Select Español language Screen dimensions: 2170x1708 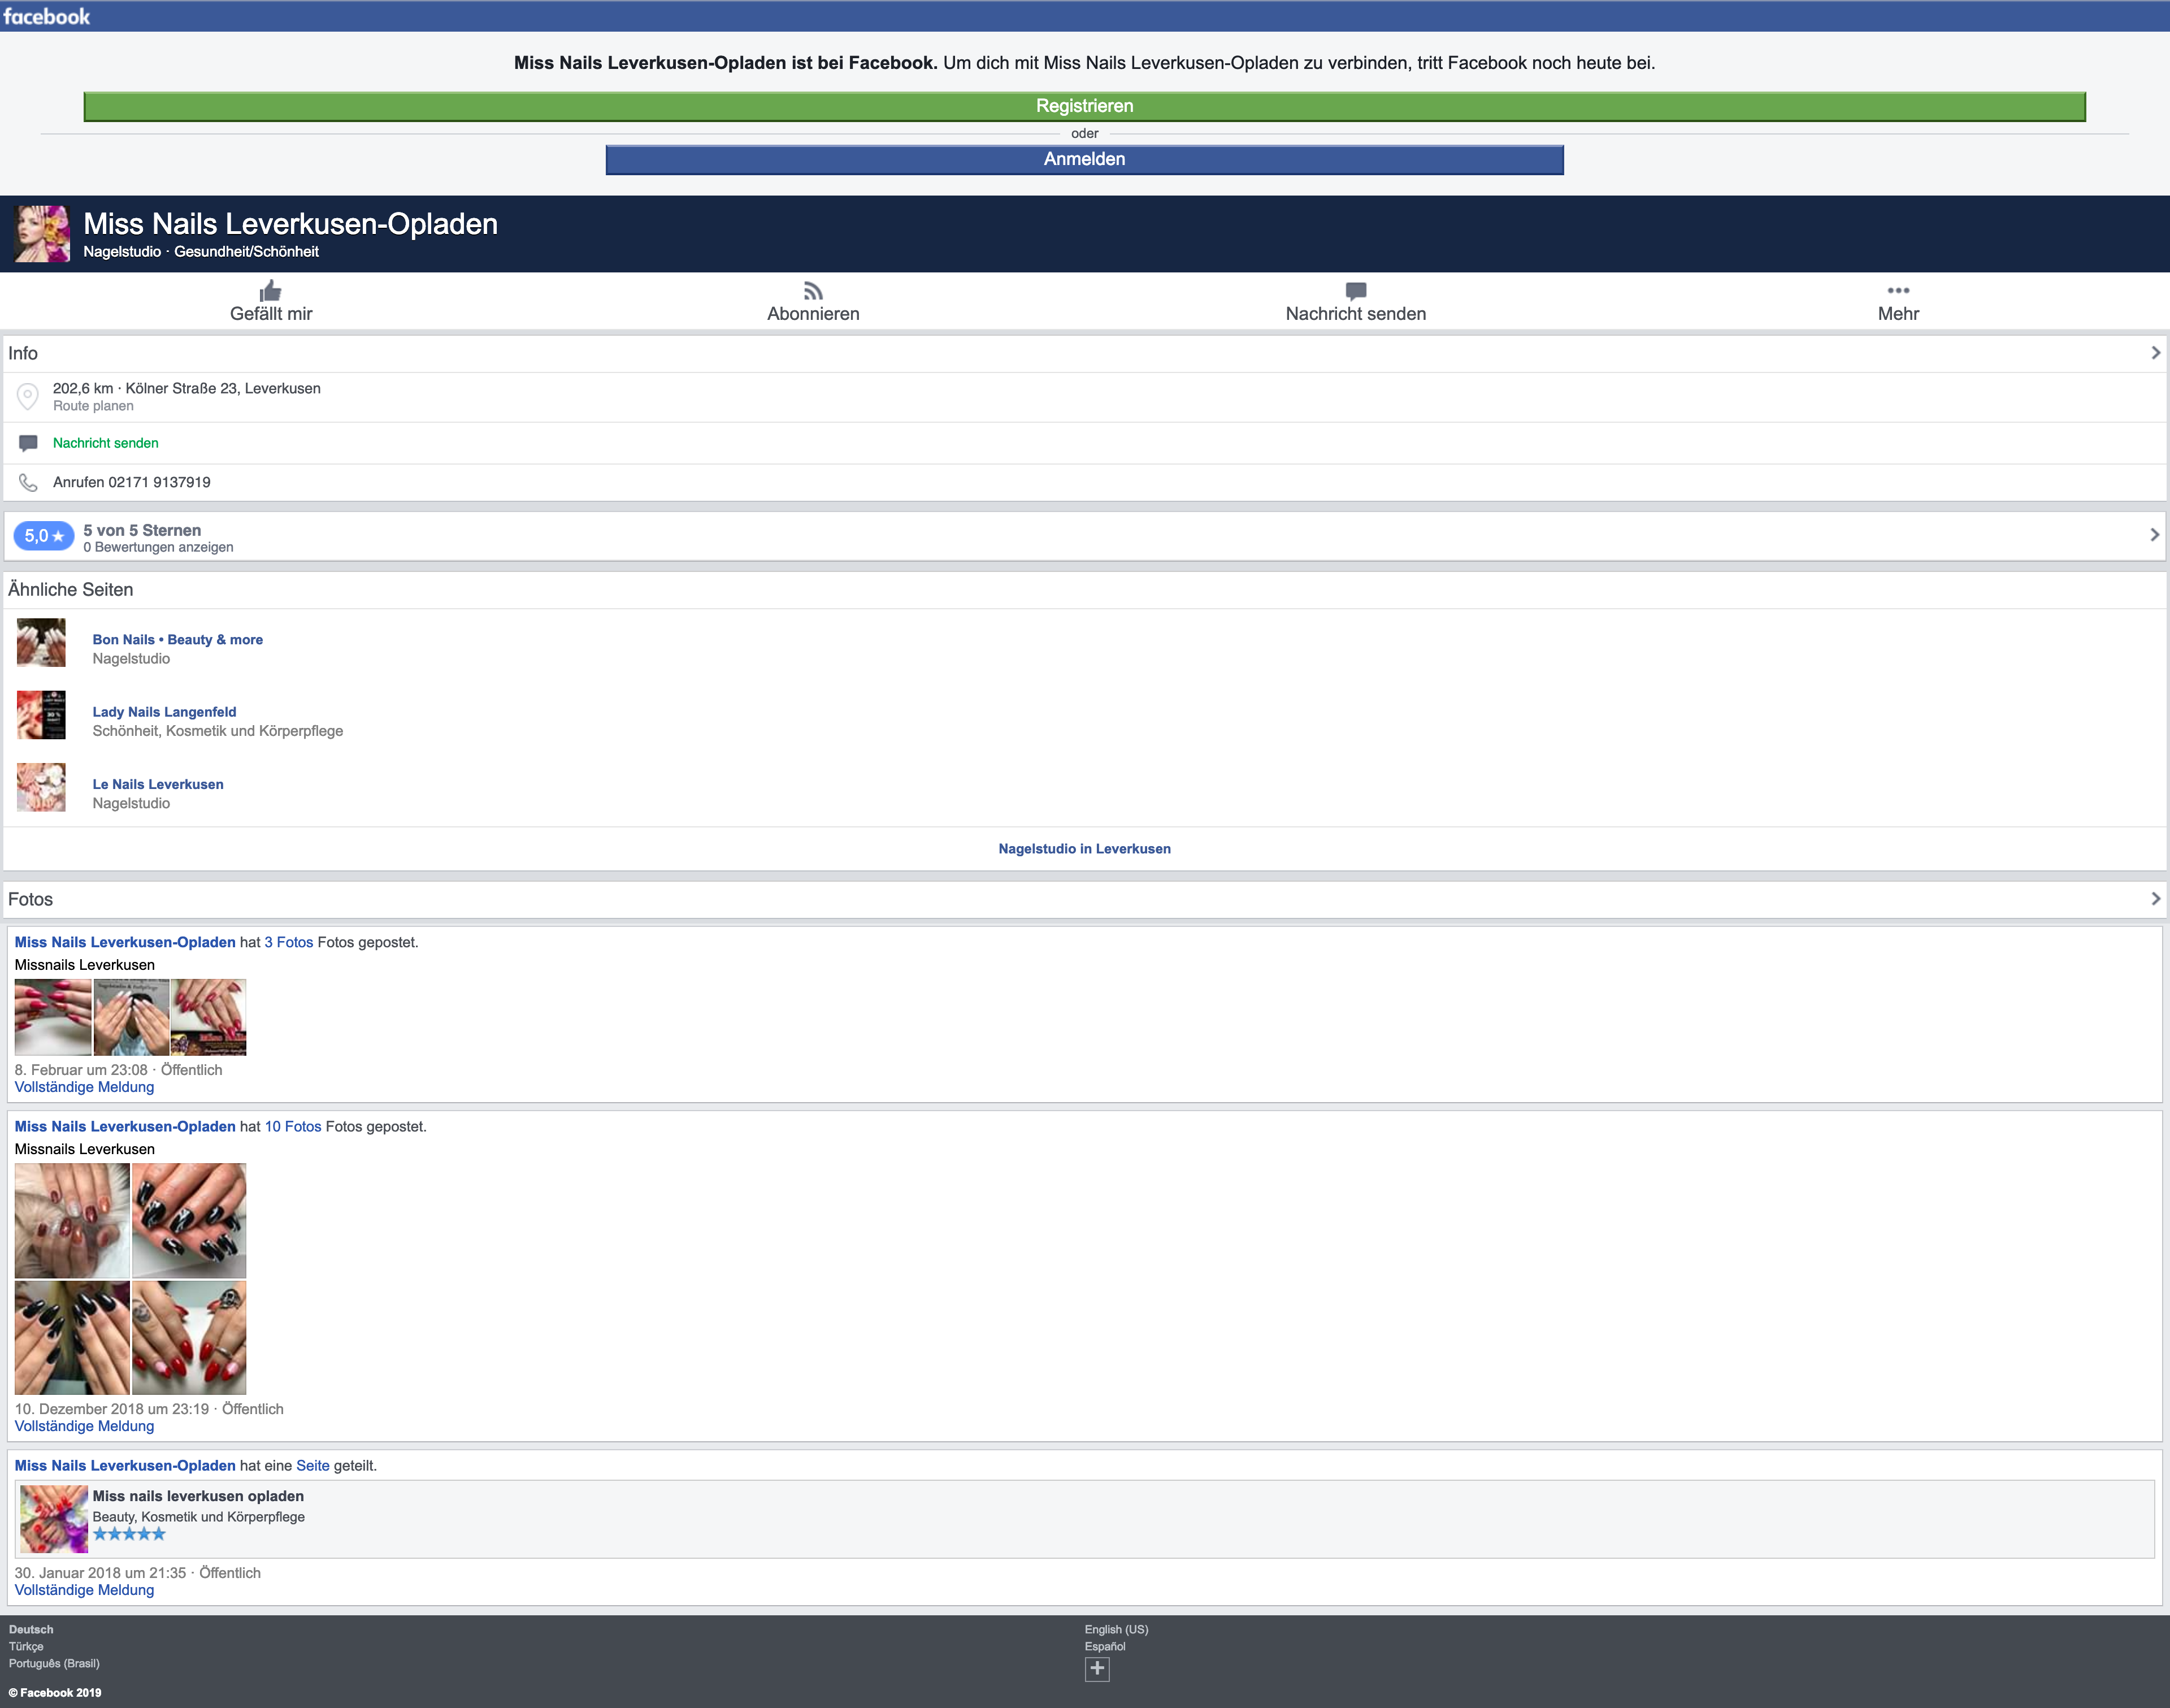tap(1105, 1646)
